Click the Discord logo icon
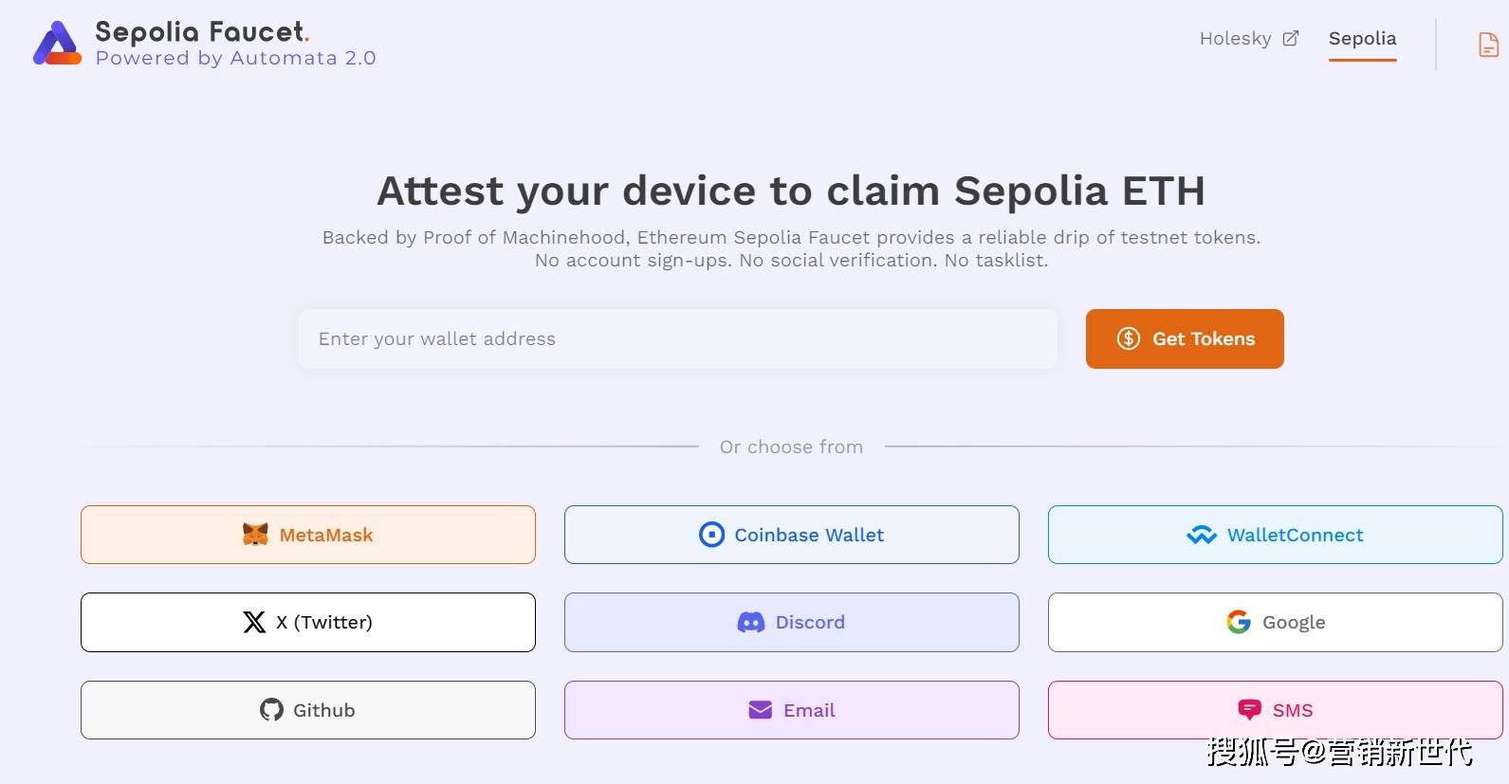Viewport: 1509px width, 784px height. (x=751, y=622)
